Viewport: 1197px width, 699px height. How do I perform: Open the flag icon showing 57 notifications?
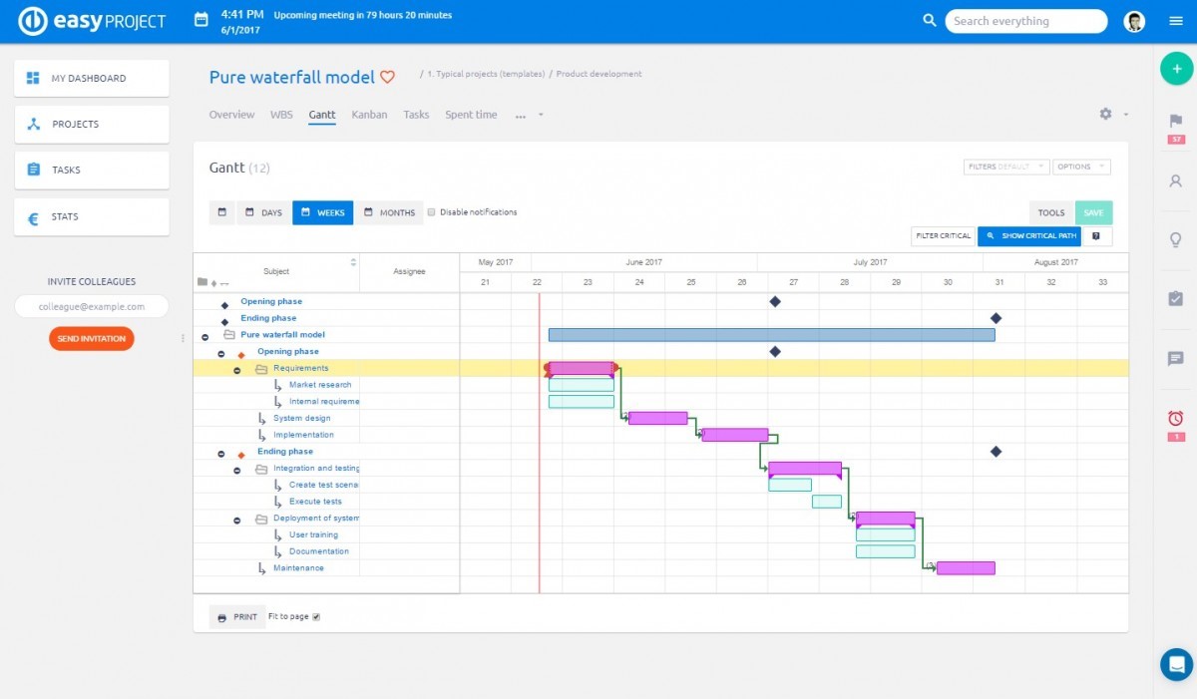[x=1175, y=120]
